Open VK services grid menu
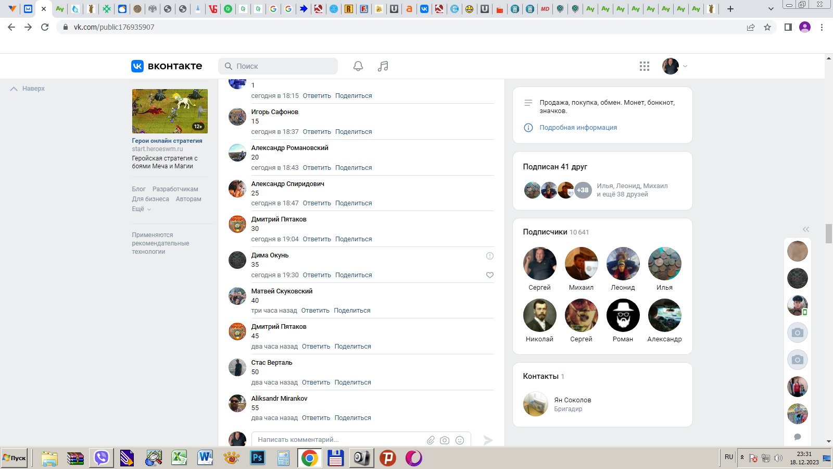Image resolution: width=833 pixels, height=469 pixels. (645, 66)
